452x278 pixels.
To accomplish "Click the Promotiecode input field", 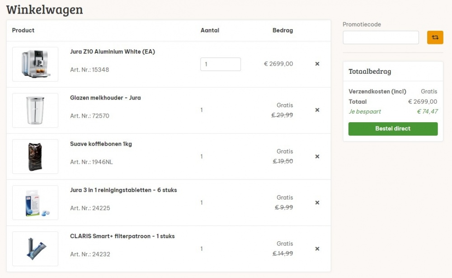I will [381, 38].
